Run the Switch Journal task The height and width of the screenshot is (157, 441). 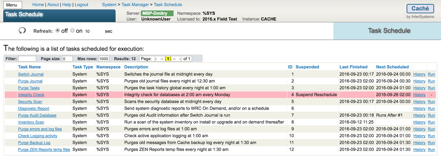click(431, 74)
